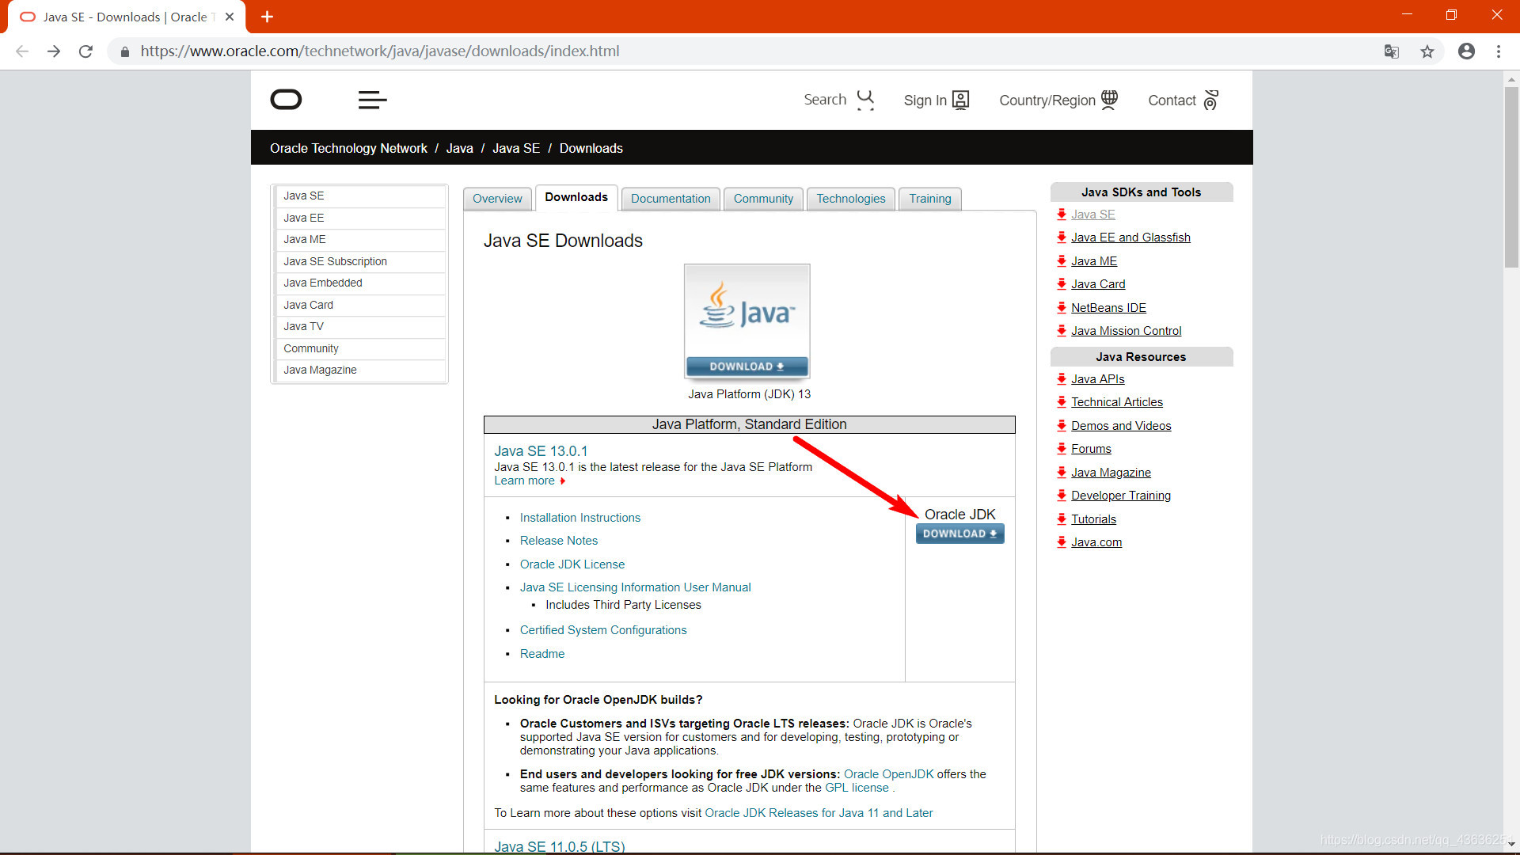1520x855 pixels.
Task: Open a new browser tab
Action: click(267, 17)
